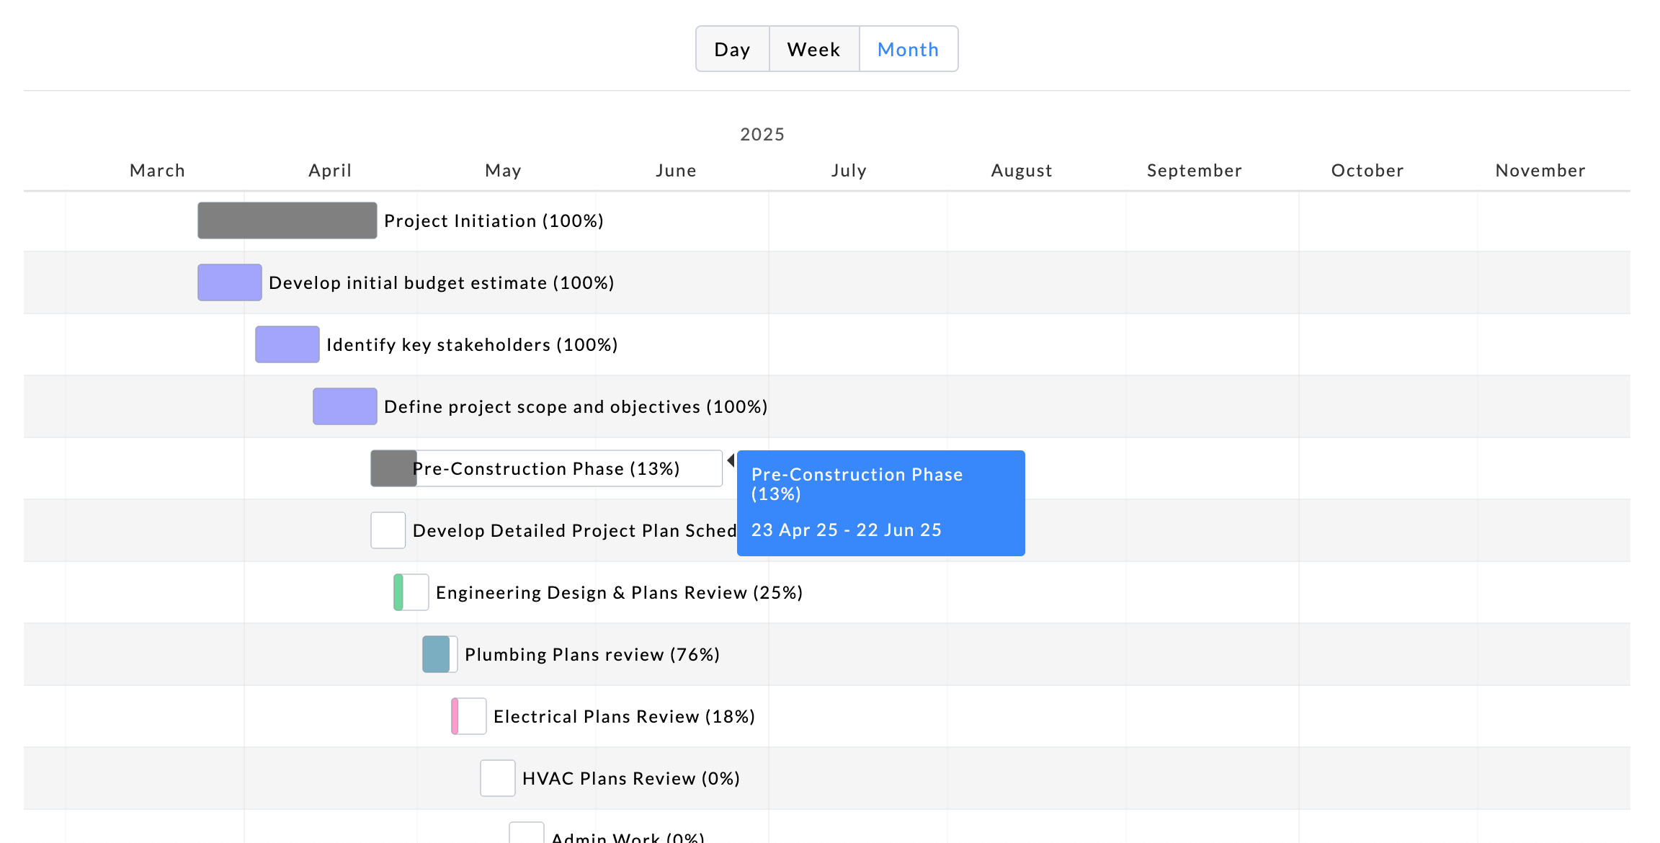Select the Month view button
Viewport: 1660px width, 843px height.
click(908, 49)
